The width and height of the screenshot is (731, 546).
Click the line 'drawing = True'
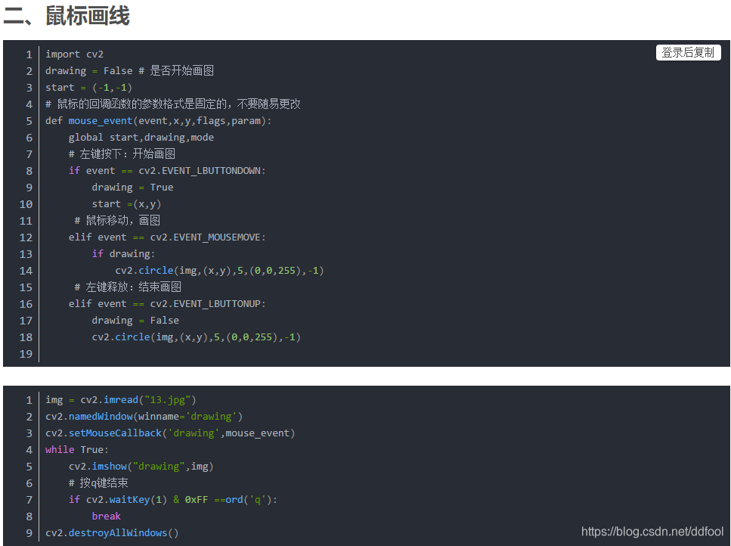tap(132, 188)
